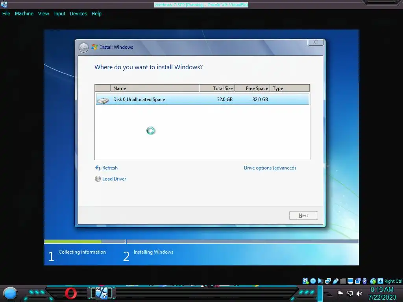Click the hard drive icon beside Disk 0
The height and width of the screenshot is (302, 403).
pyautogui.click(x=103, y=100)
